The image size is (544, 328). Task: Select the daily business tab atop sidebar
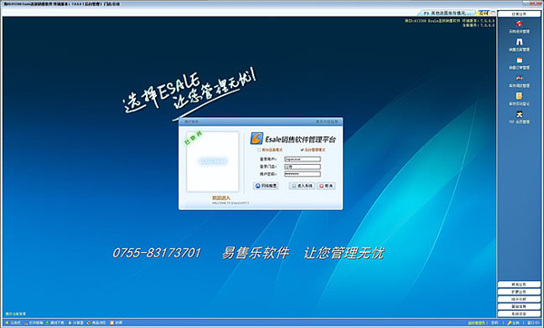coord(519,14)
